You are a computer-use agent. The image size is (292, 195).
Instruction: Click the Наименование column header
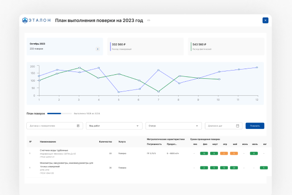click(48, 142)
